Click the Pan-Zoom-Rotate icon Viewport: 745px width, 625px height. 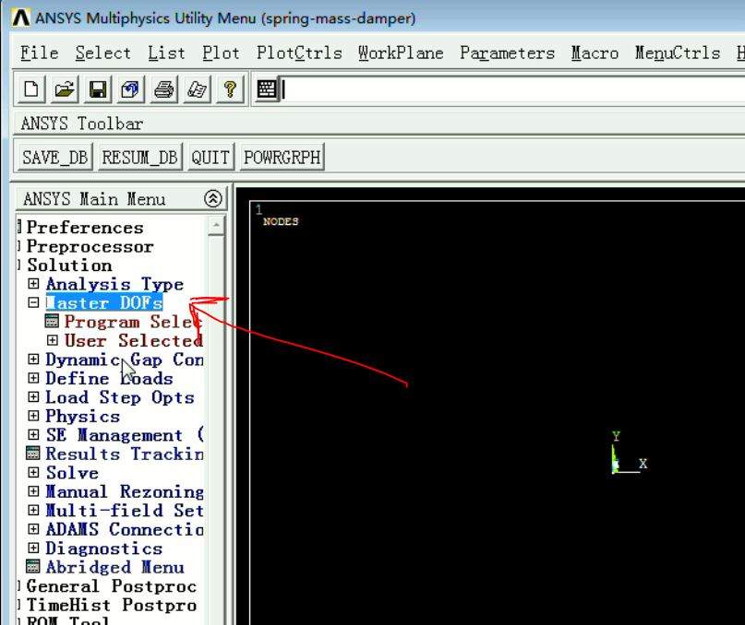pyautogui.click(x=131, y=89)
